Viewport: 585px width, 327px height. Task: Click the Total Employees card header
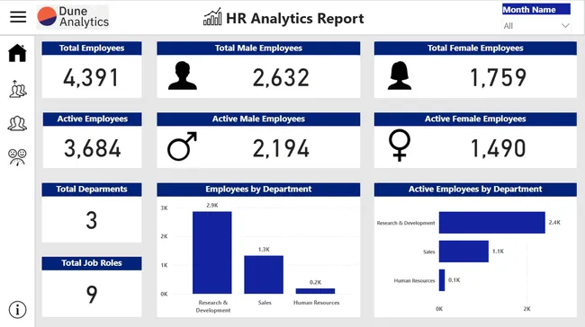pos(92,48)
